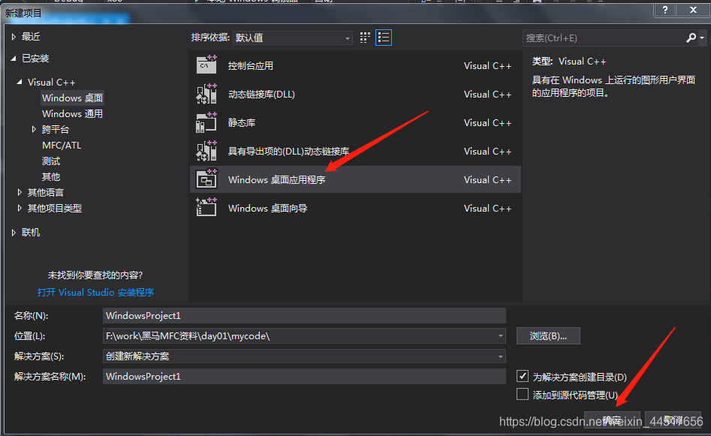Click the 解决方案名称 input field

pyautogui.click(x=304, y=376)
